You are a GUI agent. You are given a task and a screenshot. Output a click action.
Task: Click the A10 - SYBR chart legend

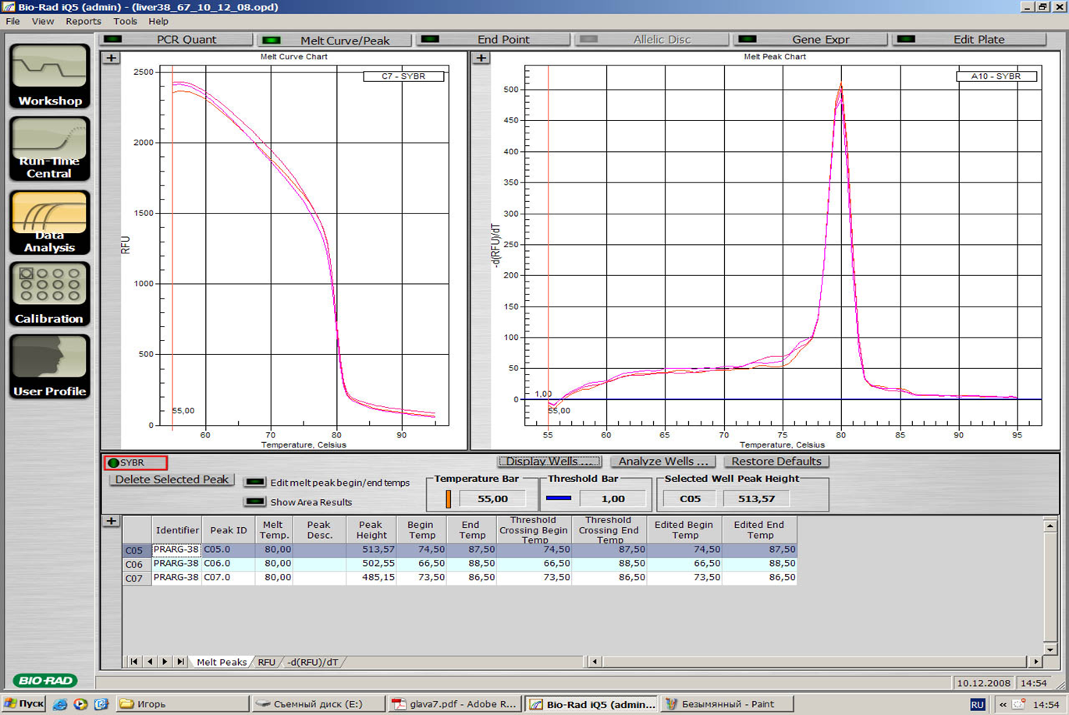pyautogui.click(x=996, y=76)
